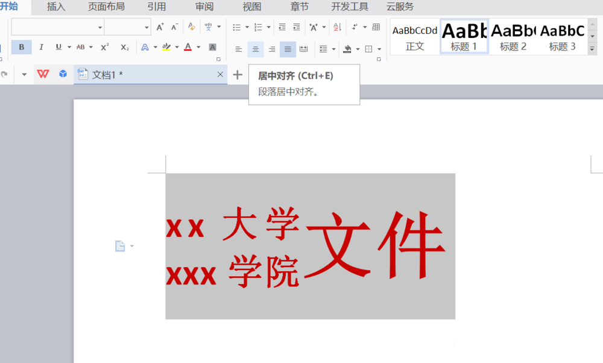
Task: Select the increase font size icon
Action: (159, 27)
